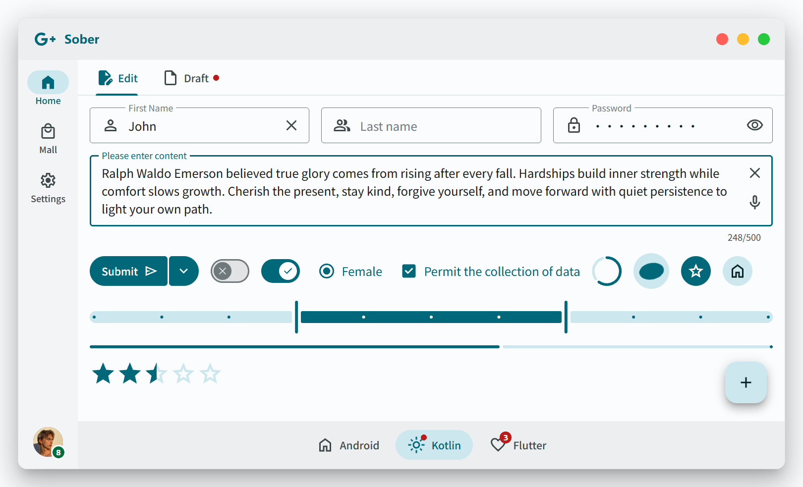
Task: Click the light teal oval blob button
Action: pos(651,271)
